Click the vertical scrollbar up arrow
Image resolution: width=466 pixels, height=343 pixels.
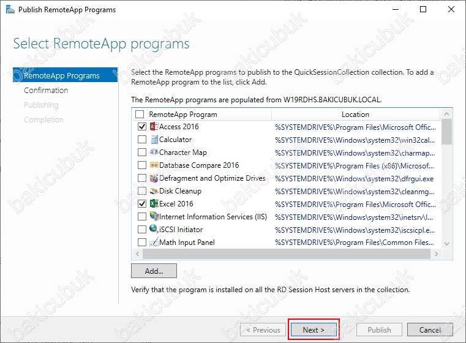(446, 114)
